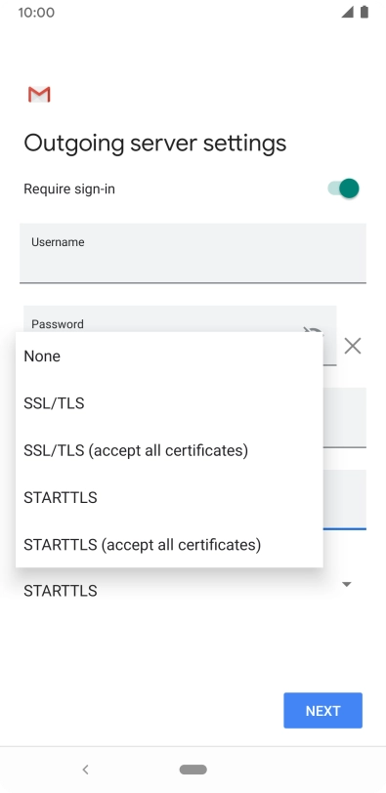Tap the Gmail logo icon
The width and height of the screenshot is (386, 793).
coord(39,94)
